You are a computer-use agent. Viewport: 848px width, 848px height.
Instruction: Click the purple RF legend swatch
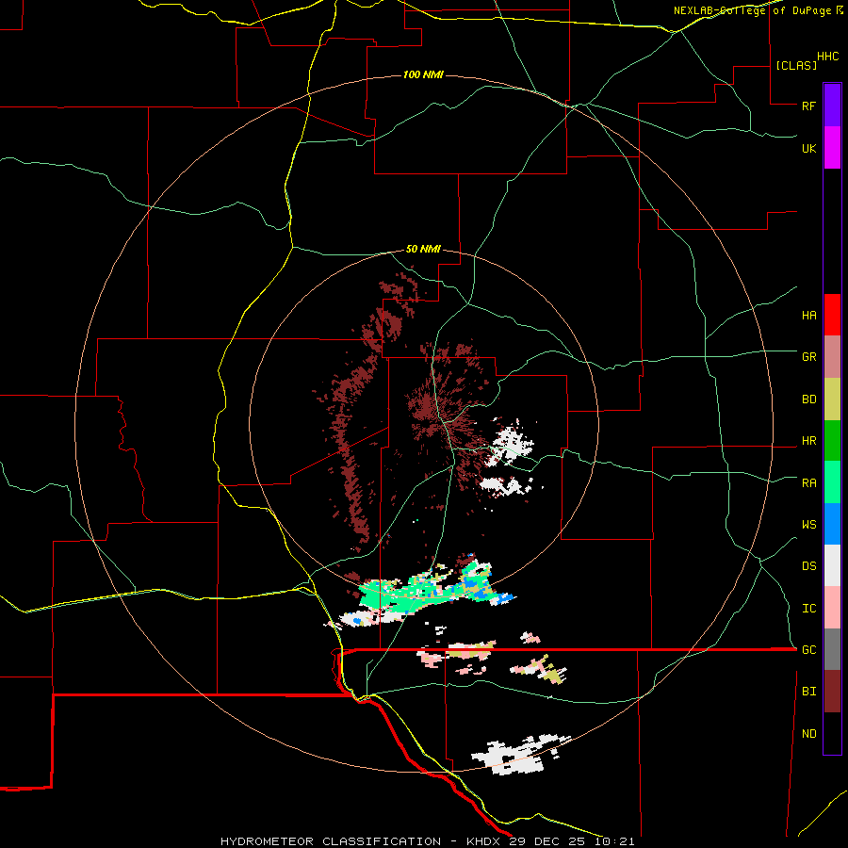click(x=832, y=106)
